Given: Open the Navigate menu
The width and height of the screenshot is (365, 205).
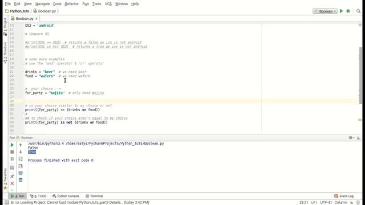Looking at the screenshot, I should point(42,4).
